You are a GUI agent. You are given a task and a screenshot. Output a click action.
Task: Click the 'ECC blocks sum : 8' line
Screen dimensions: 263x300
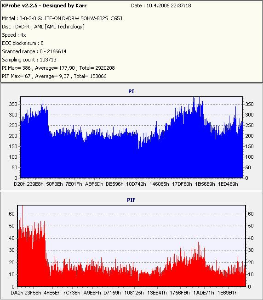tap(23, 43)
